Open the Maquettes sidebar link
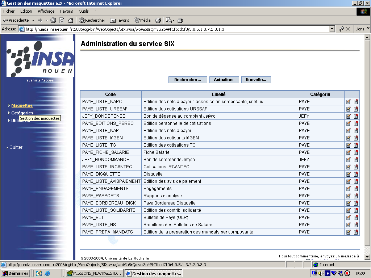Screen dimensions: 371x278 coord(22,105)
